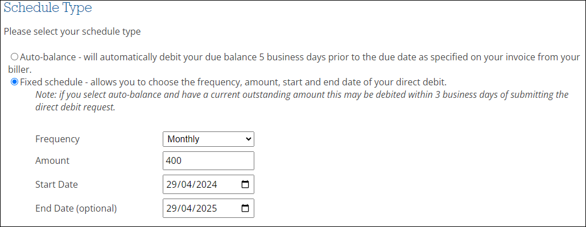Click the italic note about auto-balance

click(302, 101)
